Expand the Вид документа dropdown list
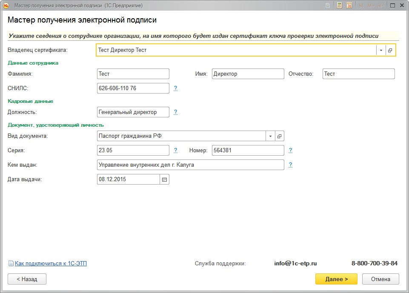 (x=270, y=136)
